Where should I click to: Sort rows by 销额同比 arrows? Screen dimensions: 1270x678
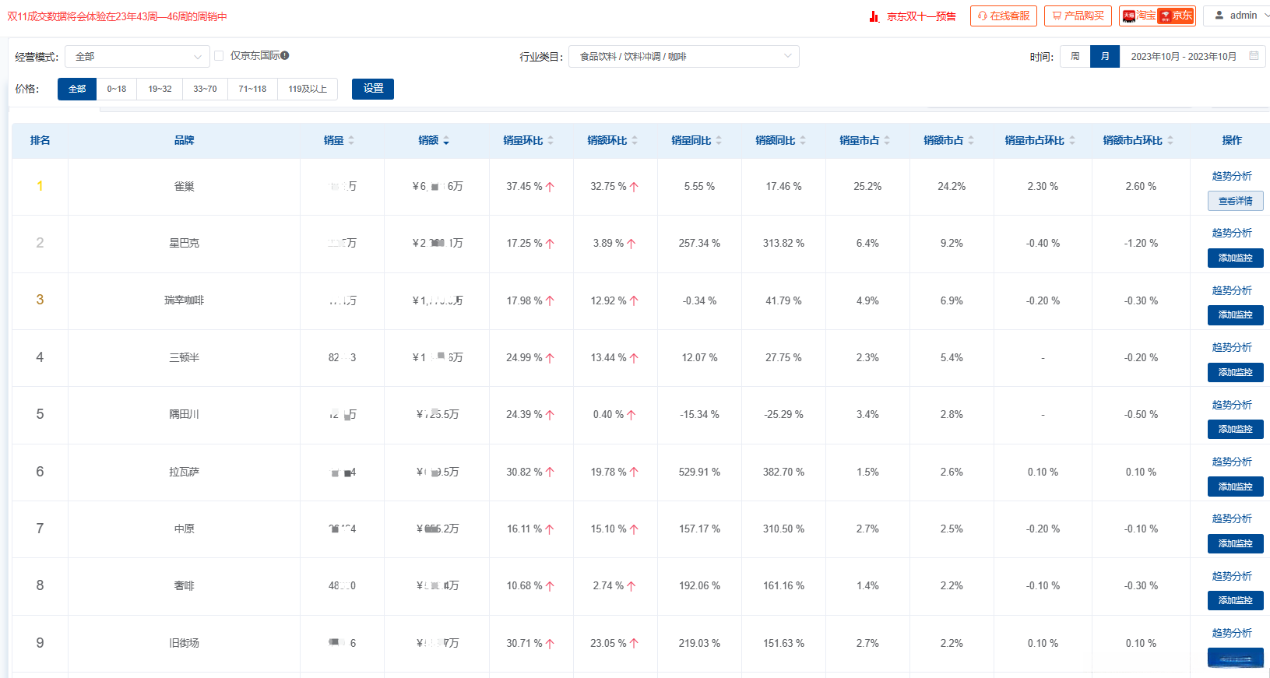803,141
